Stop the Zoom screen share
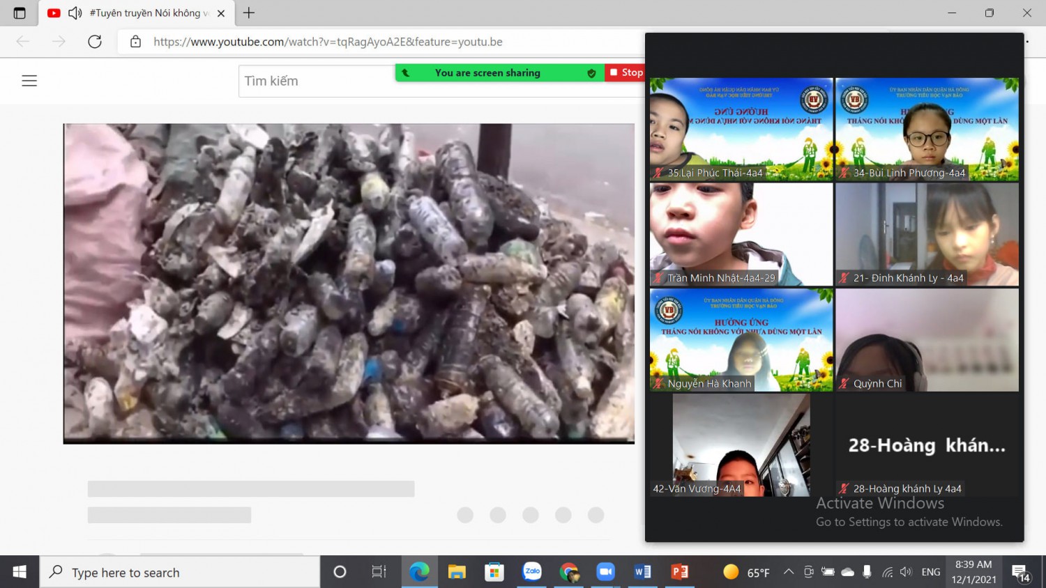Image resolution: width=1046 pixels, height=588 pixels. [626, 72]
